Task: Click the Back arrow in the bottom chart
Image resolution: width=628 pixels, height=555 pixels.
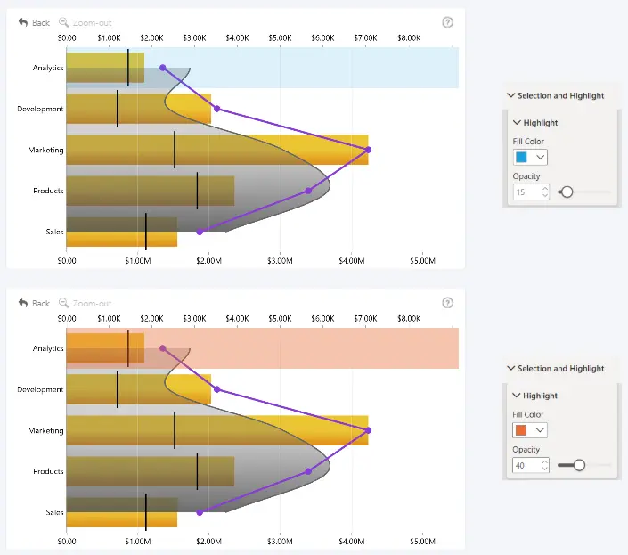Action: (x=23, y=303)
